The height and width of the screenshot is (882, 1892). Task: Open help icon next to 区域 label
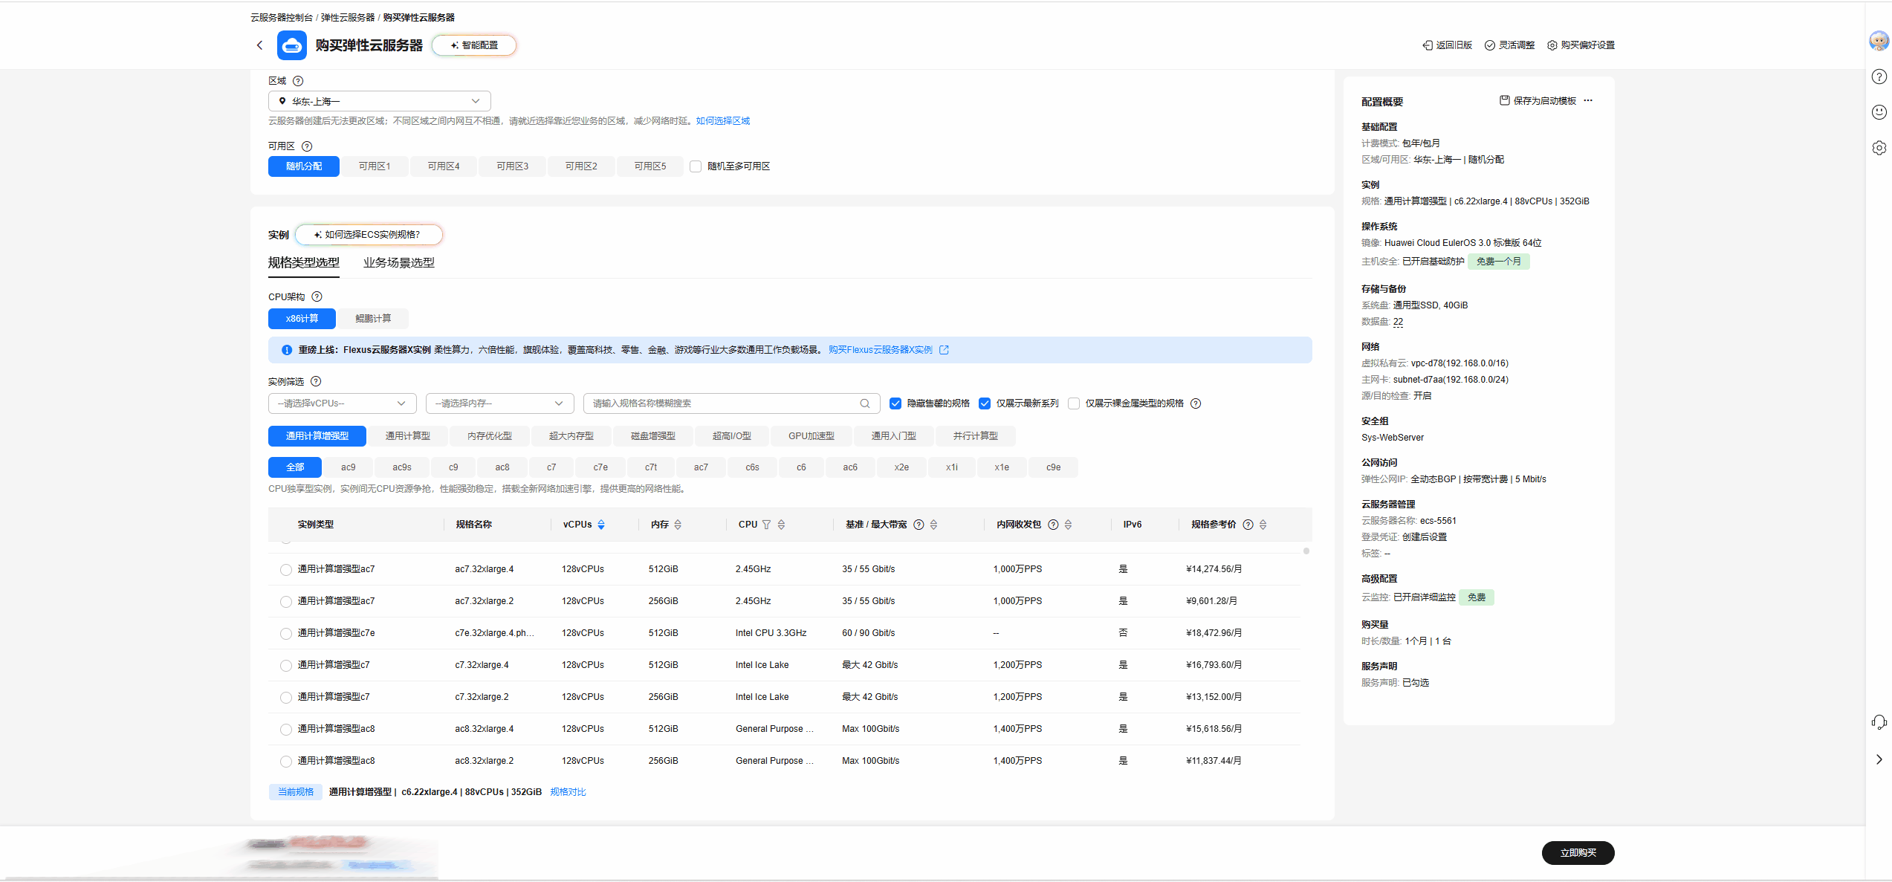298,81
